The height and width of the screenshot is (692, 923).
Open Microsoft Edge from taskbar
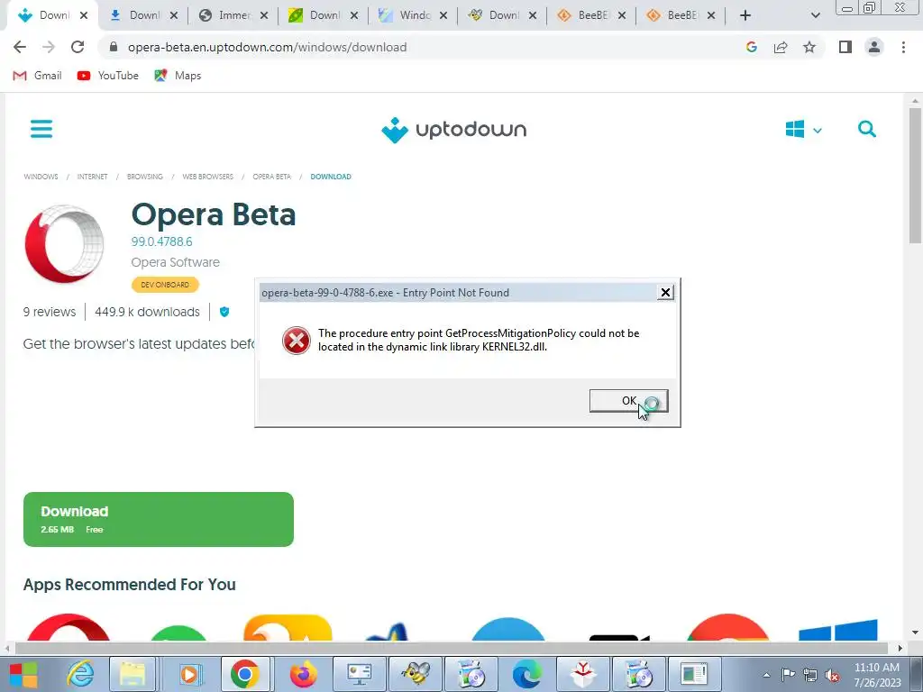[x=526, y=674]
